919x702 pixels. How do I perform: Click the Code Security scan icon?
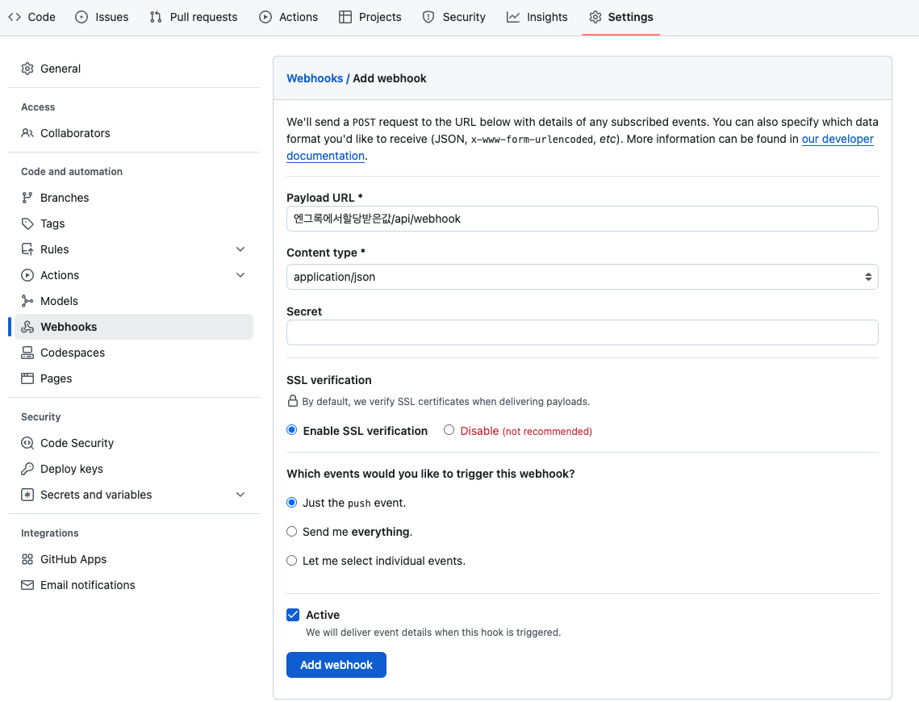coord(27,443)
